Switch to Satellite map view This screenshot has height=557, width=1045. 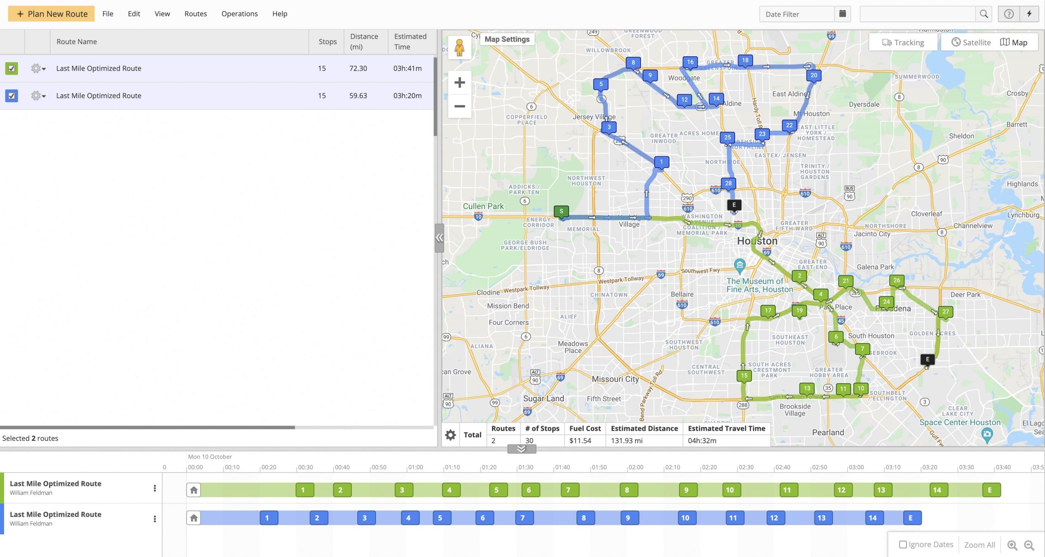971,42
